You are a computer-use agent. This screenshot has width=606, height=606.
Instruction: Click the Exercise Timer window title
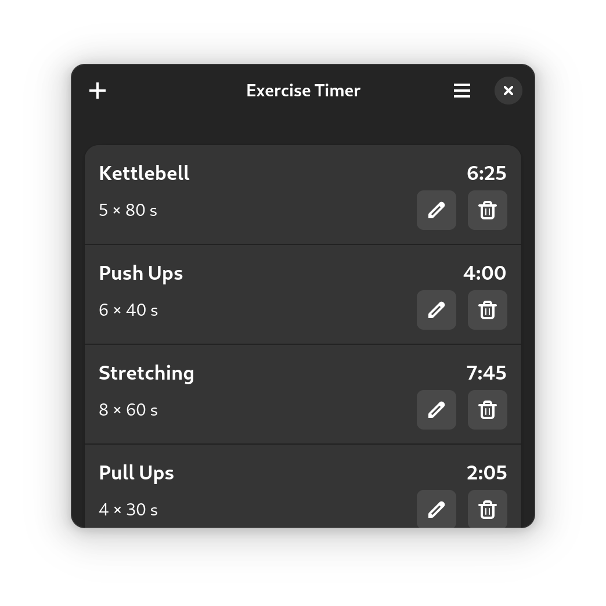pos(303,91)
